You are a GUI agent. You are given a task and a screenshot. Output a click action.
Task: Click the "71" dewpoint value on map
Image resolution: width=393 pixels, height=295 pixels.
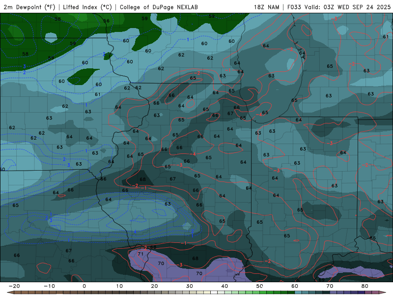click(x=140, y=254)
